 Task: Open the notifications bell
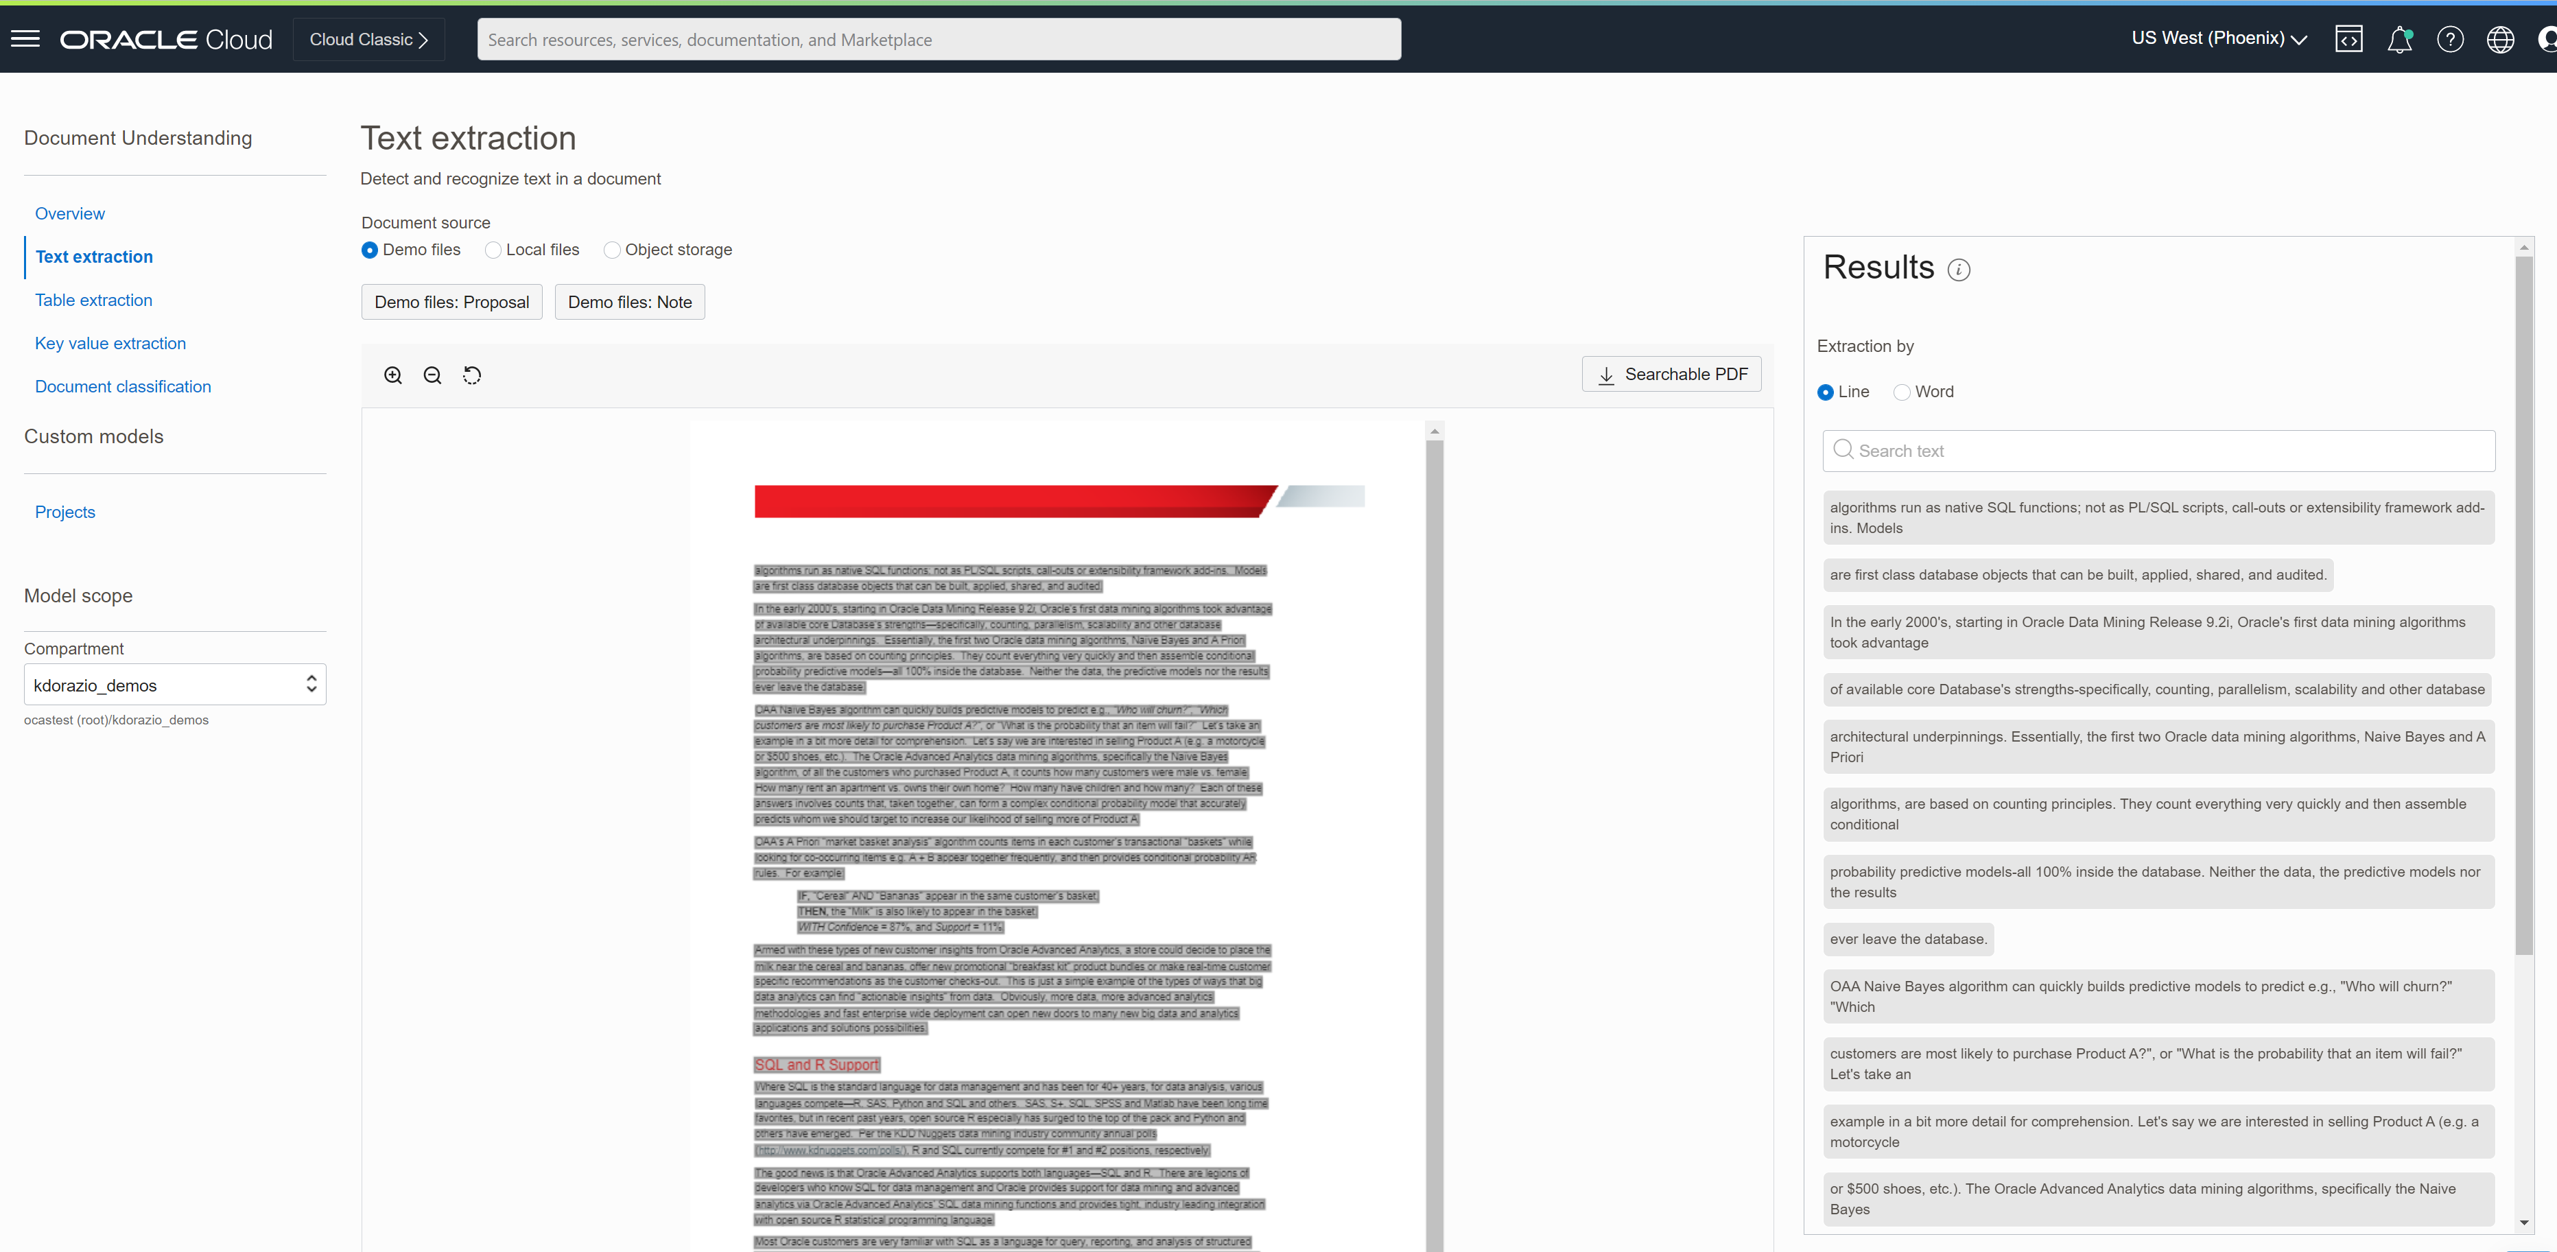pos(2399,38)
